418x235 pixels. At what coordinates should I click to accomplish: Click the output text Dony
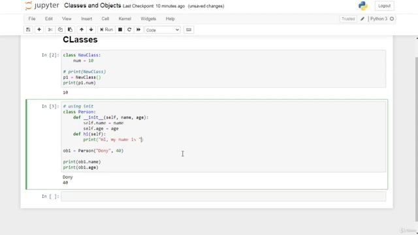[x=68, y=177]
